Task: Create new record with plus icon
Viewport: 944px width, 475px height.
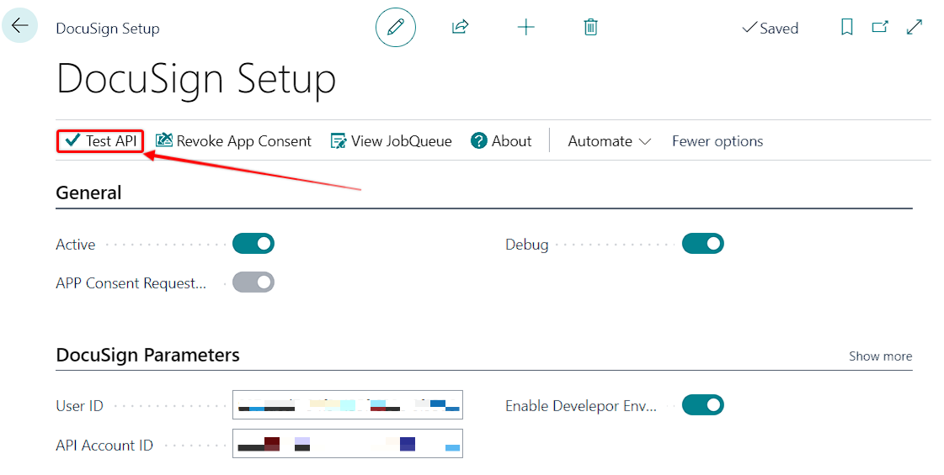Action: [x=525, y=27]
